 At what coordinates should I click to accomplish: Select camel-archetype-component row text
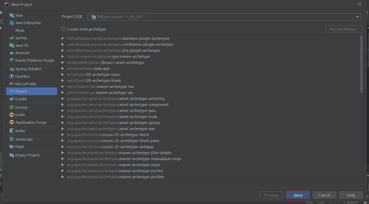(x=118, y=105)
